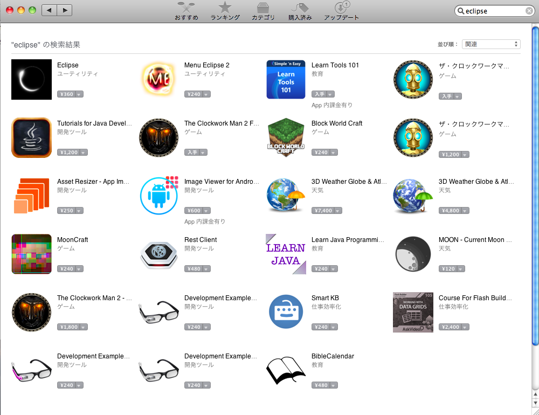Buy MoonCraft for ¥240

67,269
